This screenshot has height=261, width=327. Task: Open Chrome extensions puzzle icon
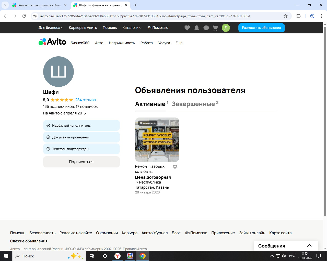tap(298, 16)
